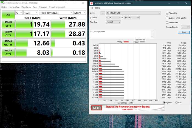Click the 12.66 read result
This screenshot has width=192, height=128.
[33, 43]
